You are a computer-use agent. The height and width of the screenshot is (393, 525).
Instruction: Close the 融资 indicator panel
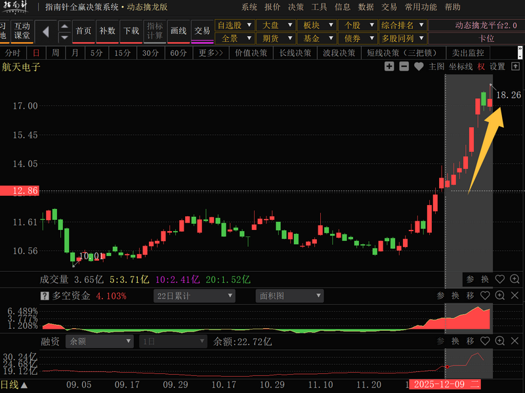[514, 341]
